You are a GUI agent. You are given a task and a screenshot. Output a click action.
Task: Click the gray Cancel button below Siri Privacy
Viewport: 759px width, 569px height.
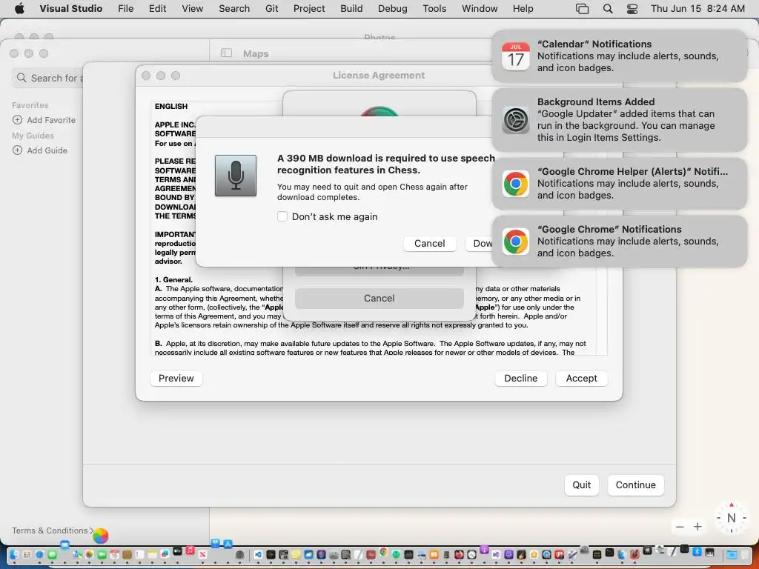click(379, 298)
